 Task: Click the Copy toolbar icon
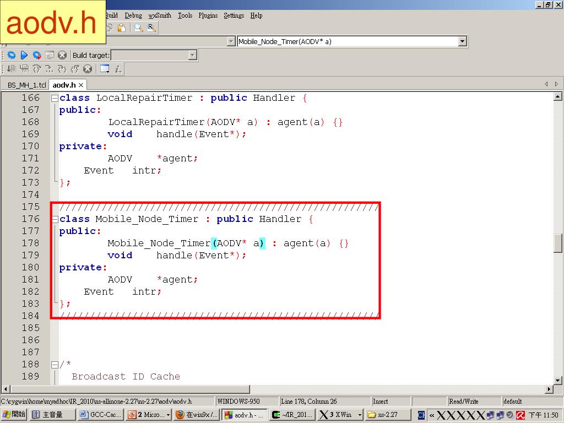[110, 28]
